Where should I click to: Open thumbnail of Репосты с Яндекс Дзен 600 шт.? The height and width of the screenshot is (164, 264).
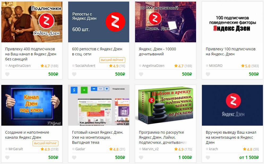coord(99,22)
